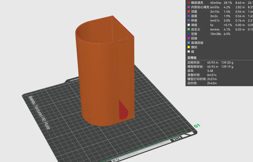The image size is (253, 162).
Task: Show or hide 空驶 travel moves
Action: point(189,34)
